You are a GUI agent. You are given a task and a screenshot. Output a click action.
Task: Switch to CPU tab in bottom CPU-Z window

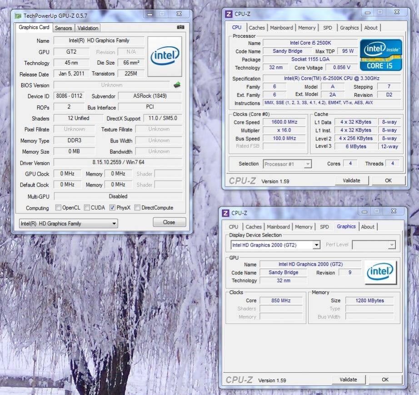233,227
